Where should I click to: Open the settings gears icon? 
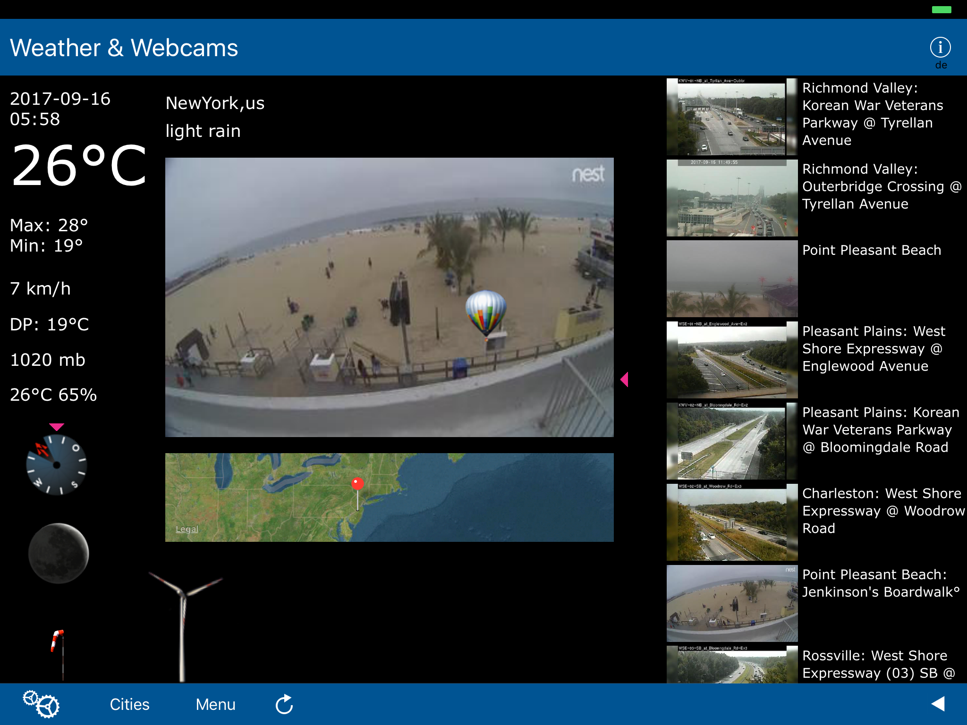[42, 704]
